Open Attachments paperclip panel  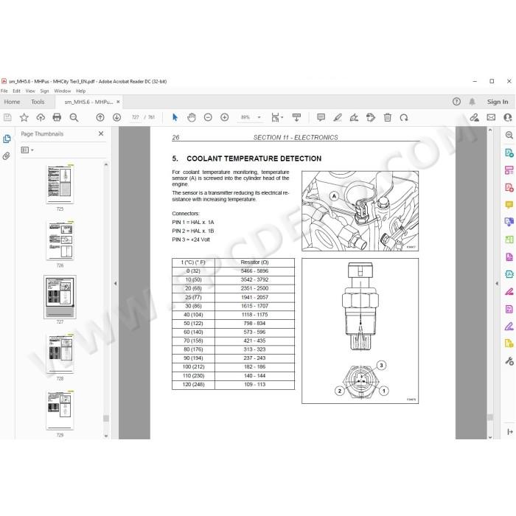coord(6,156)
